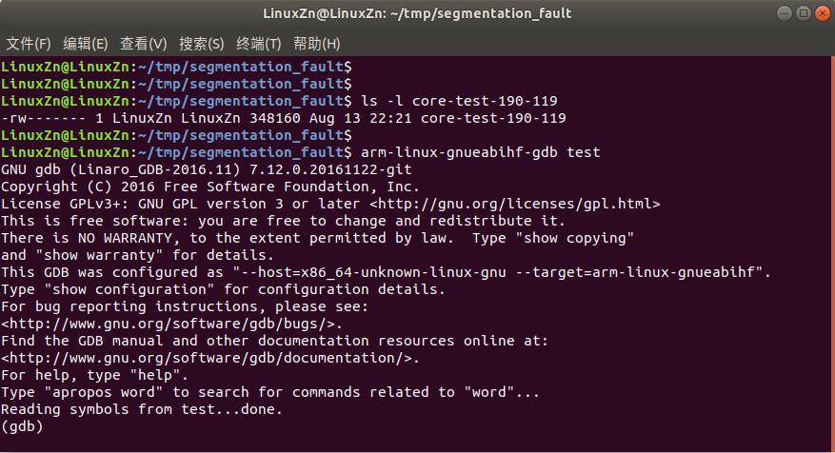Viewport: 835px width, 453px height.
Task: Click the GNU gdb version line
Action: (206, 169)
